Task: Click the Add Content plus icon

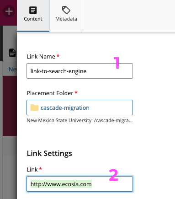Action: [9, 11]
